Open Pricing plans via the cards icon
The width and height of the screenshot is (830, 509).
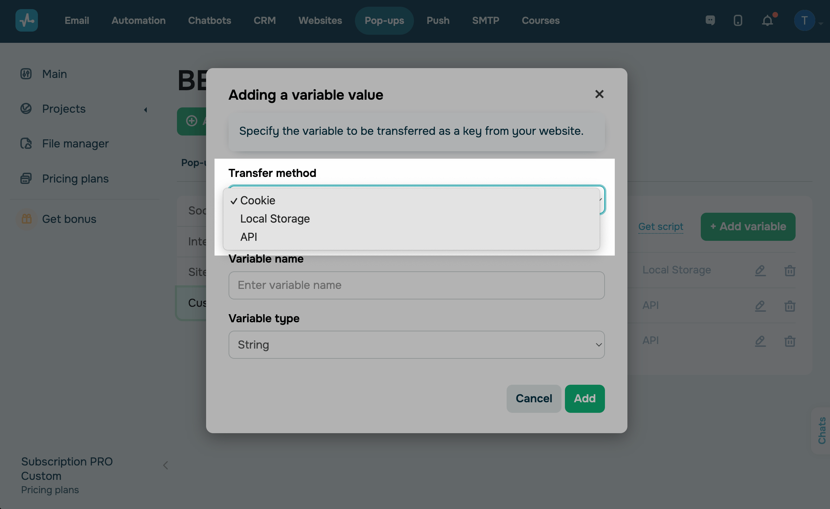click(x=26, y=178)
